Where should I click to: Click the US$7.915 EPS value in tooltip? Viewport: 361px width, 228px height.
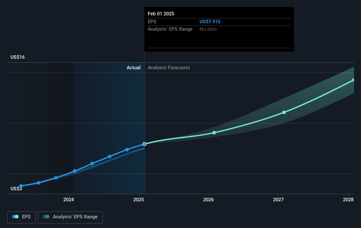tap(209, 21)
